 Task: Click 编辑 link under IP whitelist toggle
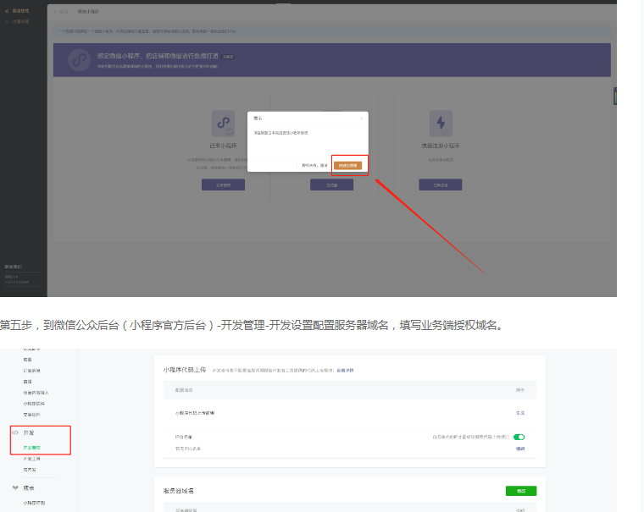(520, 448)
